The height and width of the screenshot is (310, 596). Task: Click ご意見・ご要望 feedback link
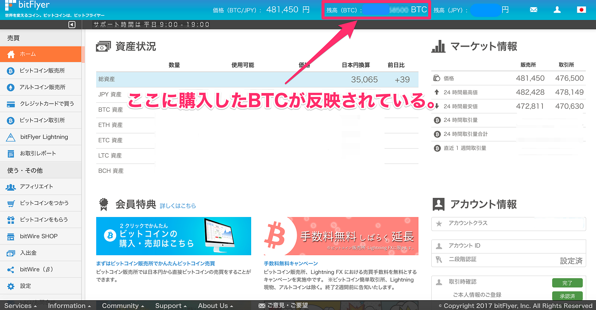pyautogui.click(x=287, y=306)
